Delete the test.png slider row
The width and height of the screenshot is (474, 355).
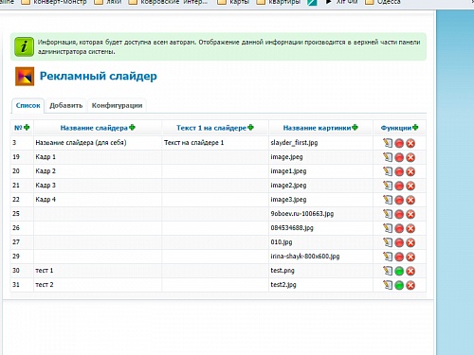click(410, 271)
